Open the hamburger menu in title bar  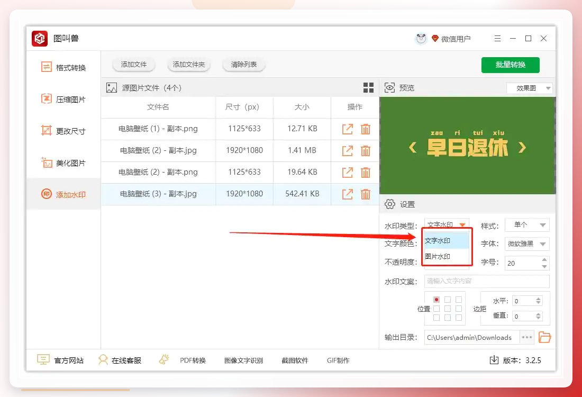497,38
